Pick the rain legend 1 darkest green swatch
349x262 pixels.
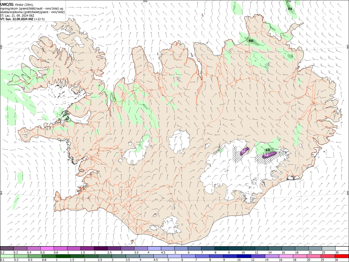coord(63,256)
